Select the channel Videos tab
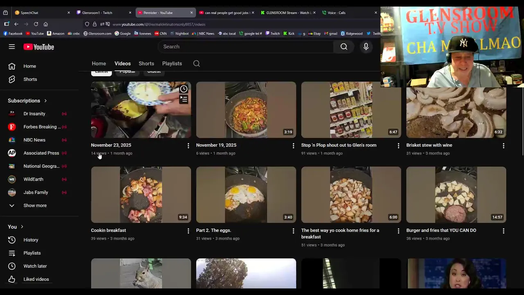Image resolution: width=524 pixels, height=295 pixels. tap(122, 64)
